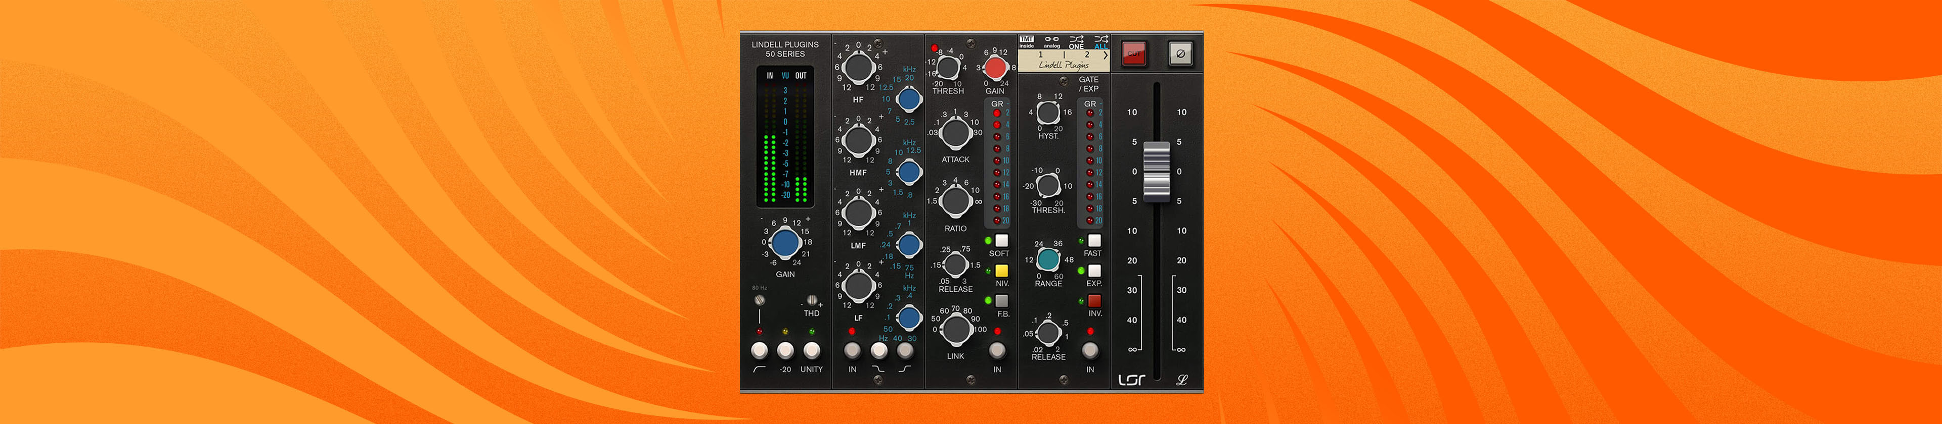Screen dimensions: 1942x424
Task: Select channel 1 on the strip selector
Action: (1041, 55)
